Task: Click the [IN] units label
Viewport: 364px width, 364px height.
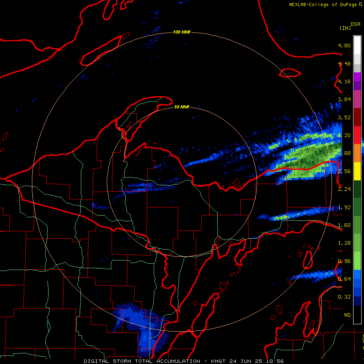Action: (x=345, y=28)
